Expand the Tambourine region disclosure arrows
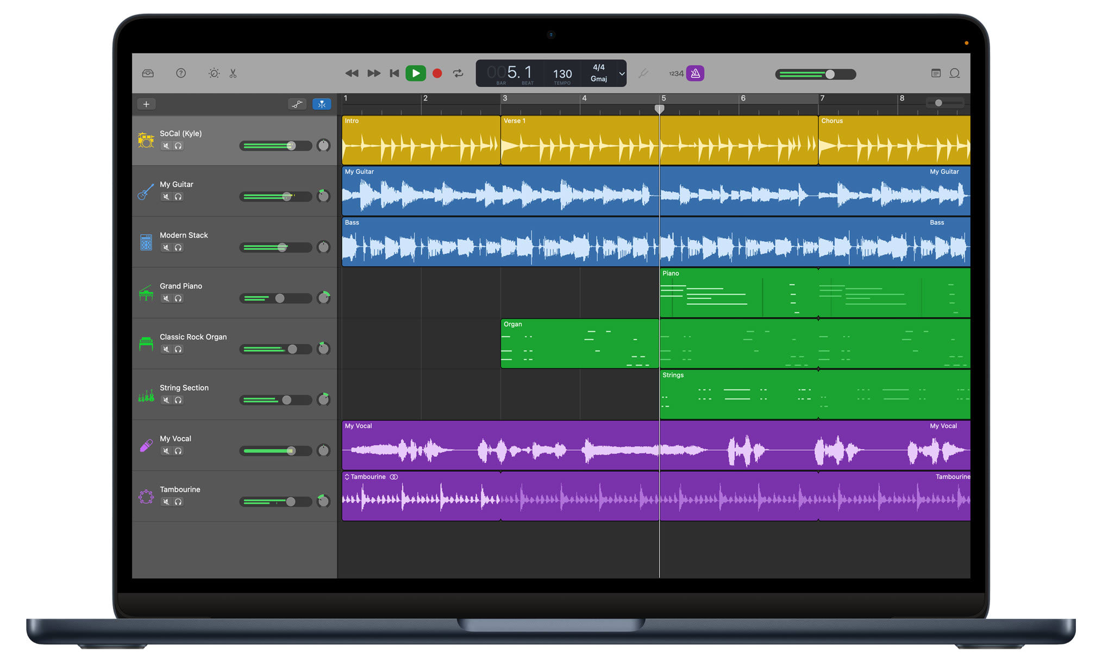1102x664 pixels. point(347,477)
